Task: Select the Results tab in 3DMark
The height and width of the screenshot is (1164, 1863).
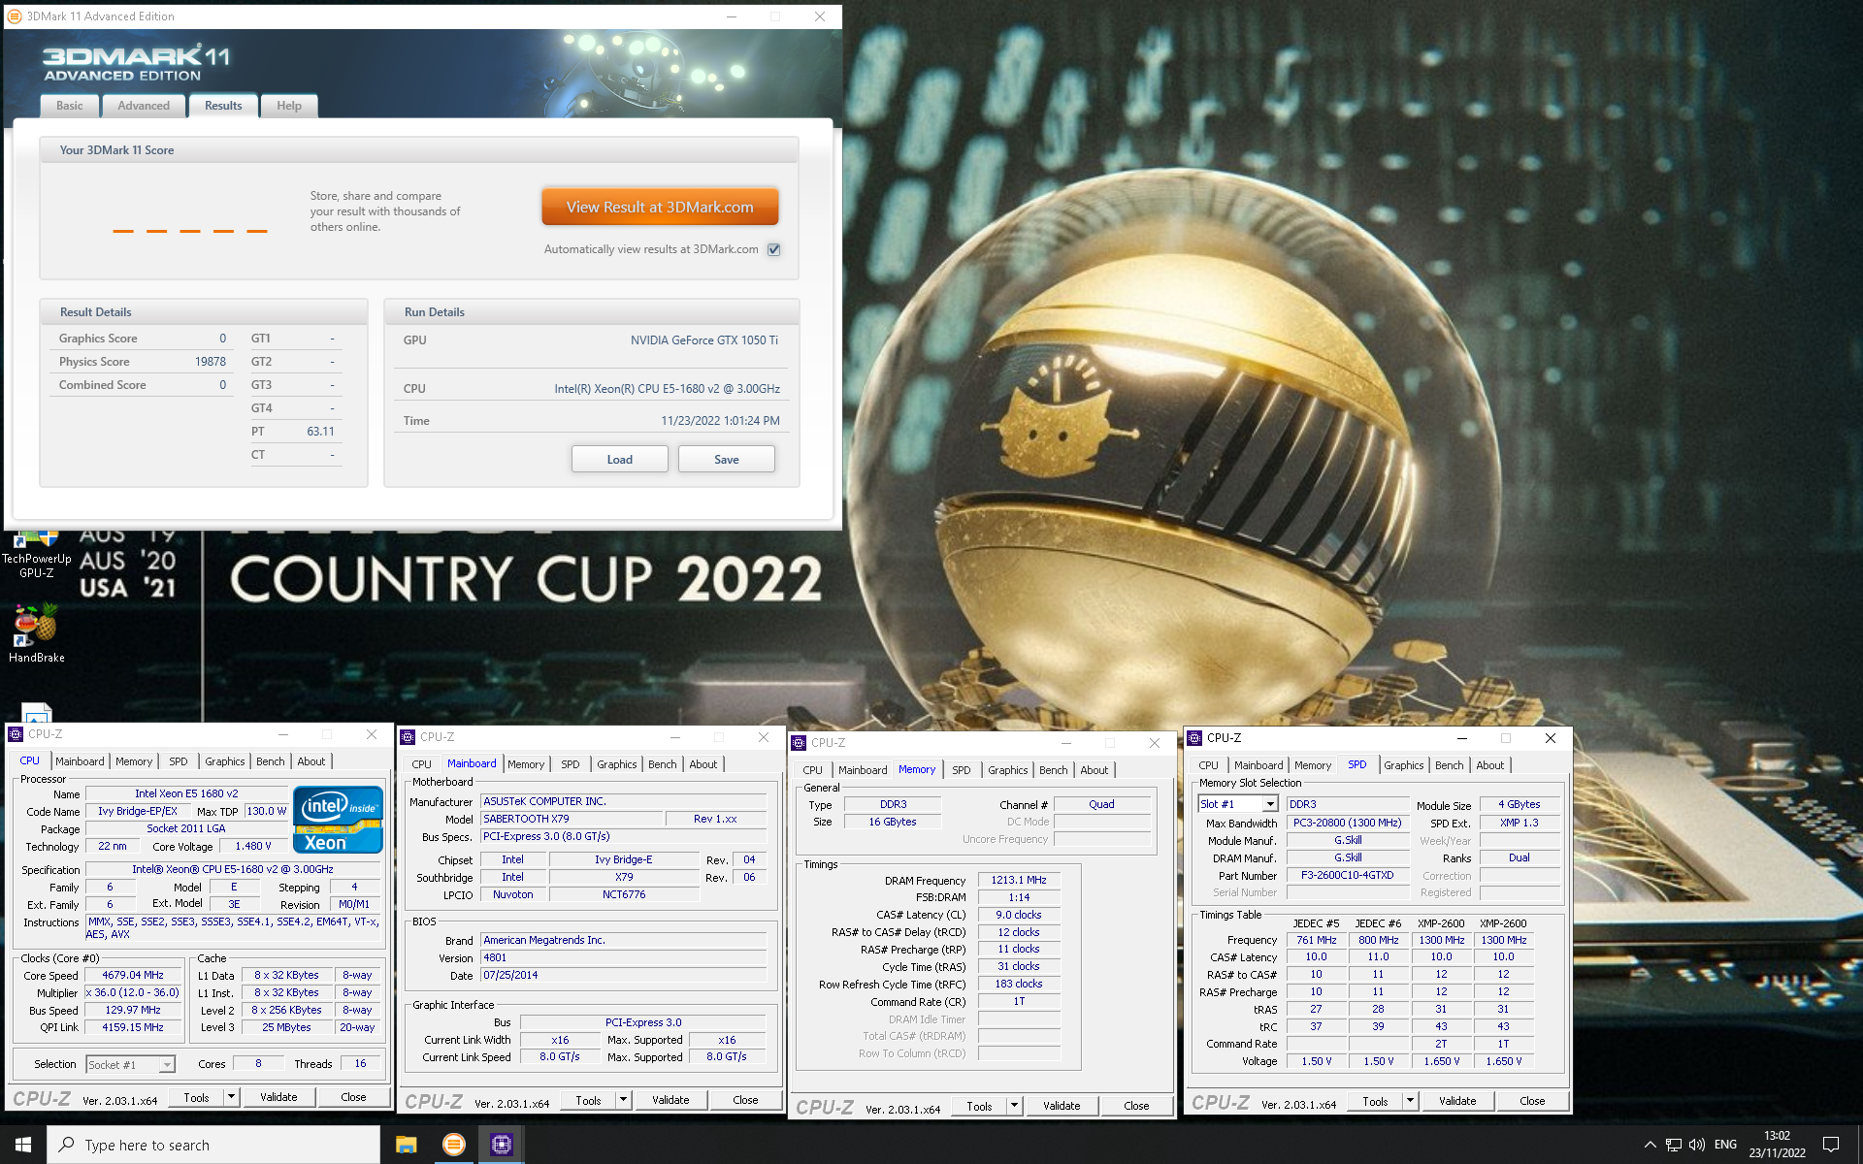Action: click(223, 106)
